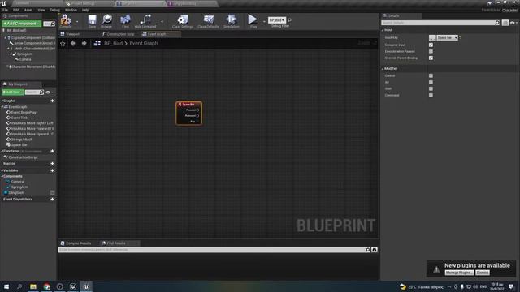
Task: Open Class Settings from the toolbar
Action: [183, 20]
